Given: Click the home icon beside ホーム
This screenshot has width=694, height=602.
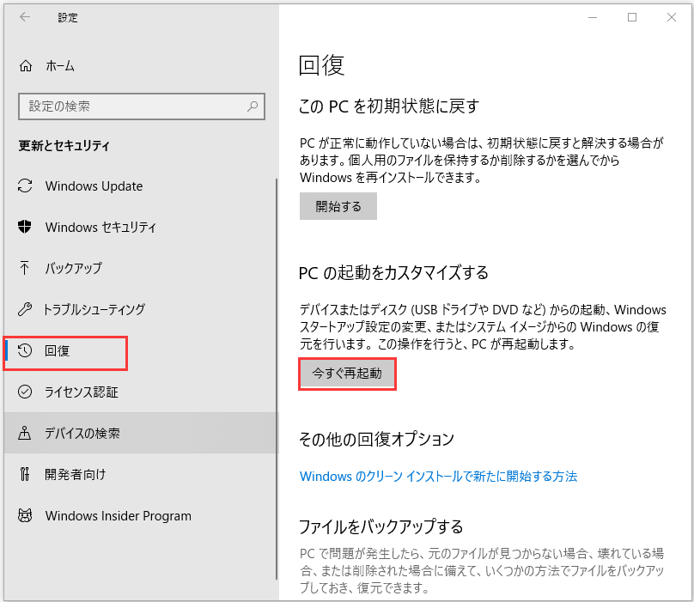Looking at the screenshot, I should tap(24, 64).
